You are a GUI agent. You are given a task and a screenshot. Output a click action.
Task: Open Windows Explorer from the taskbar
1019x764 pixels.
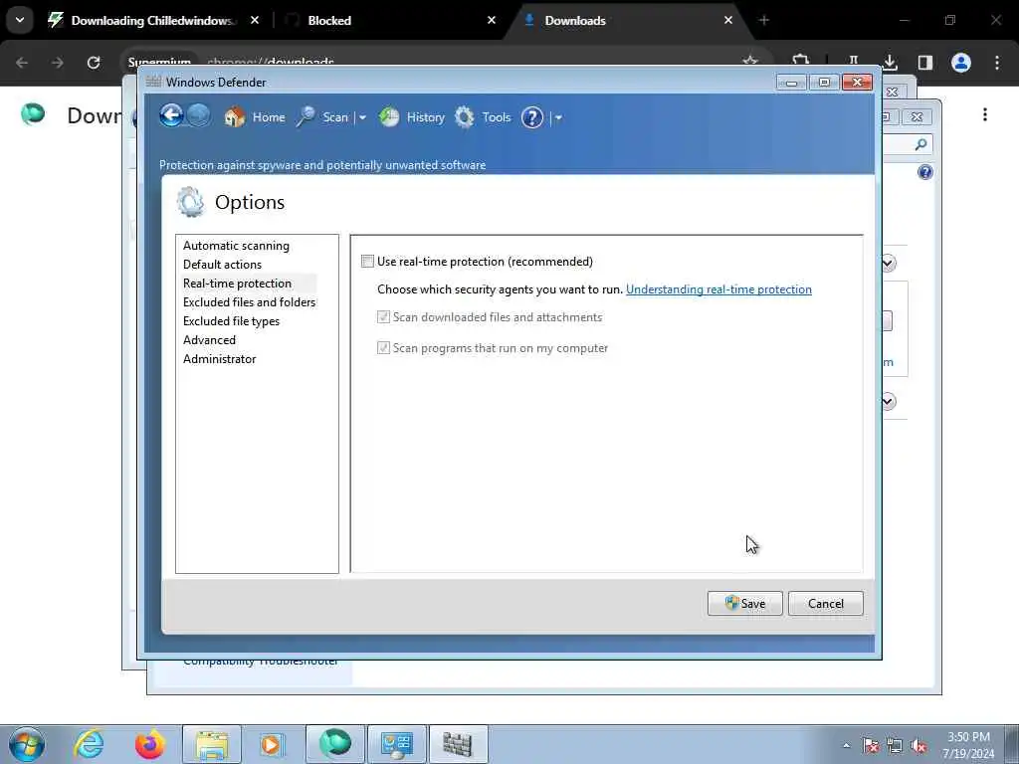coord(212,744)
